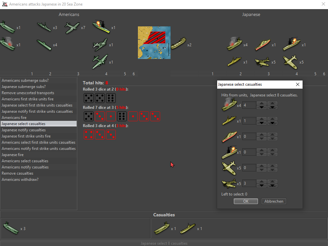The image size is (328, 246).
Task: Click the Japanese transport casualty icon in the Casualties panel
Action: 162,228
